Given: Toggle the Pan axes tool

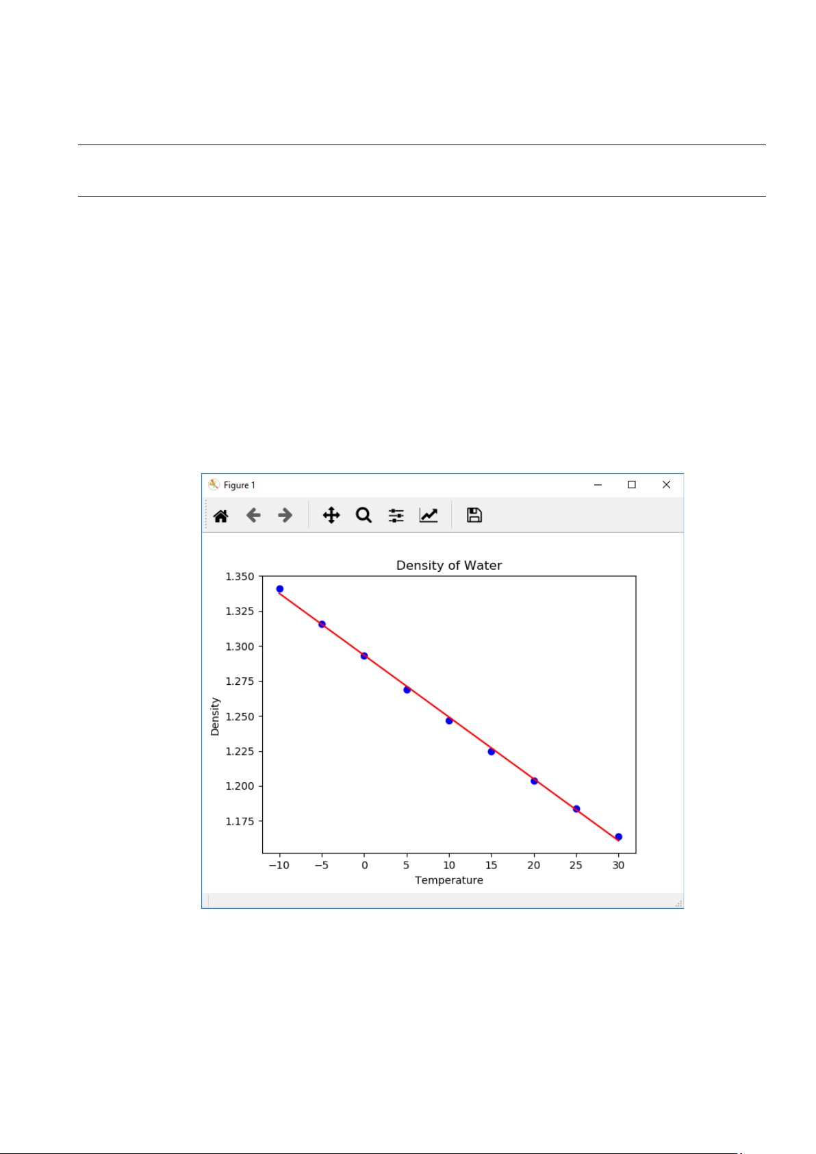Looking at the screenshot, I should coord(331,516).
